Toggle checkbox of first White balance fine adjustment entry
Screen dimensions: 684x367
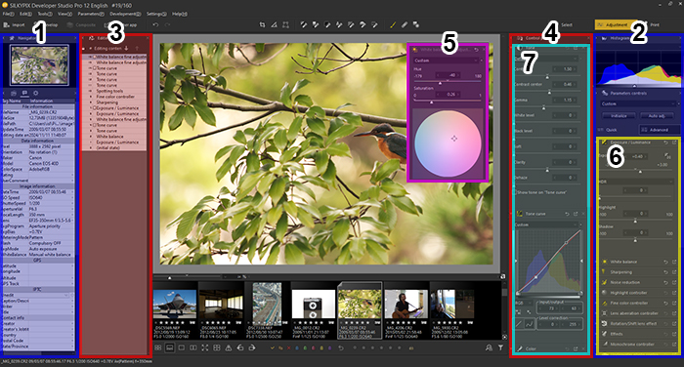click(x=94, y=57)
